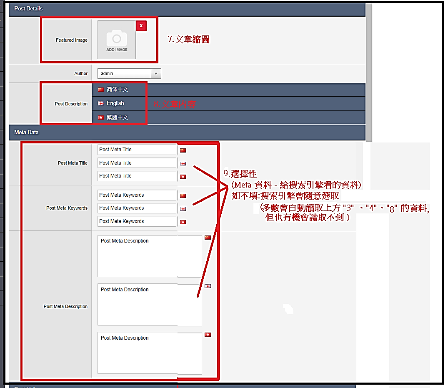The image size is (448, 388).
Task: Expand the 繁體中文 Post Description section
Action: (117, 118)
